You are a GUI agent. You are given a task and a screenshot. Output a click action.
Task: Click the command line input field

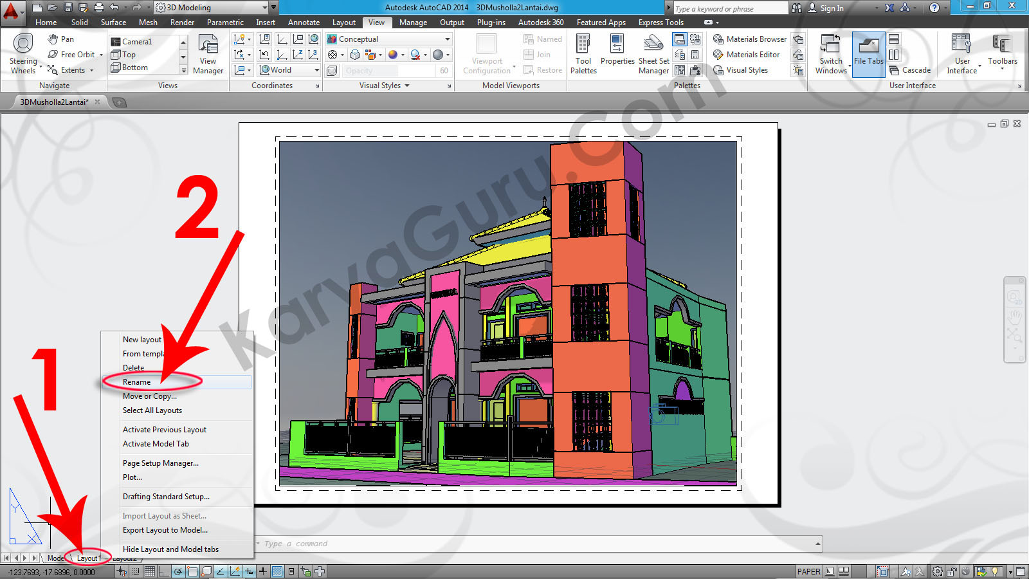pos(534,544)
